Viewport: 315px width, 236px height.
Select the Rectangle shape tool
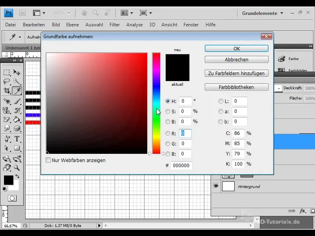coord(17,148)
